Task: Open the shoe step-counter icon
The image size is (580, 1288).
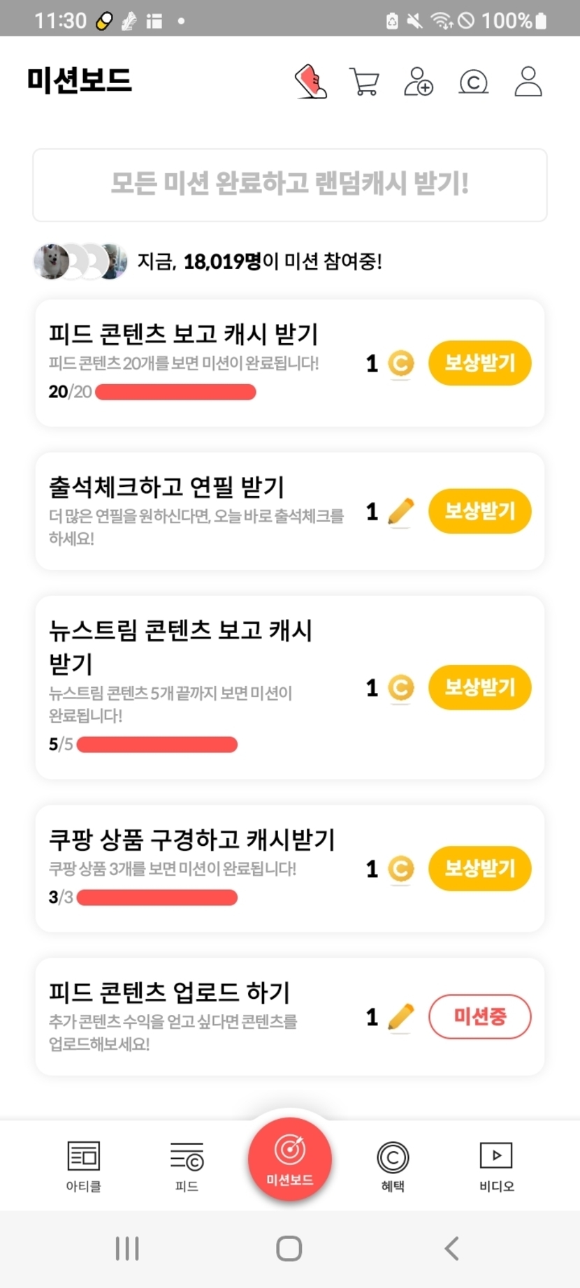Action: click(311, 82)
